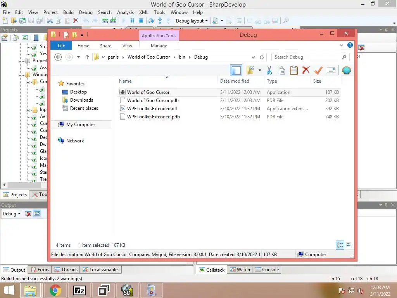Click the Find magnifier icon in SharpDevelop toolbar
This screenshot has width=397, height=298.
point(286,21)
